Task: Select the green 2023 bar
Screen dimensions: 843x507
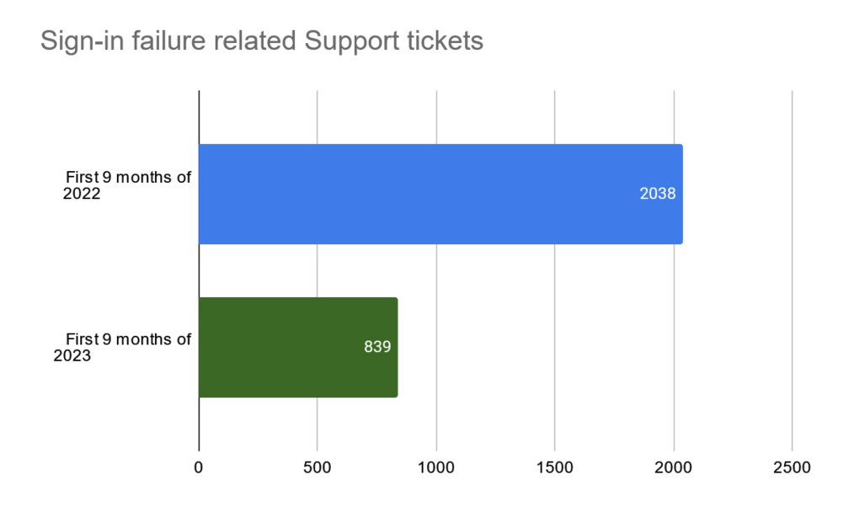Action: click(x=298, y=347)
